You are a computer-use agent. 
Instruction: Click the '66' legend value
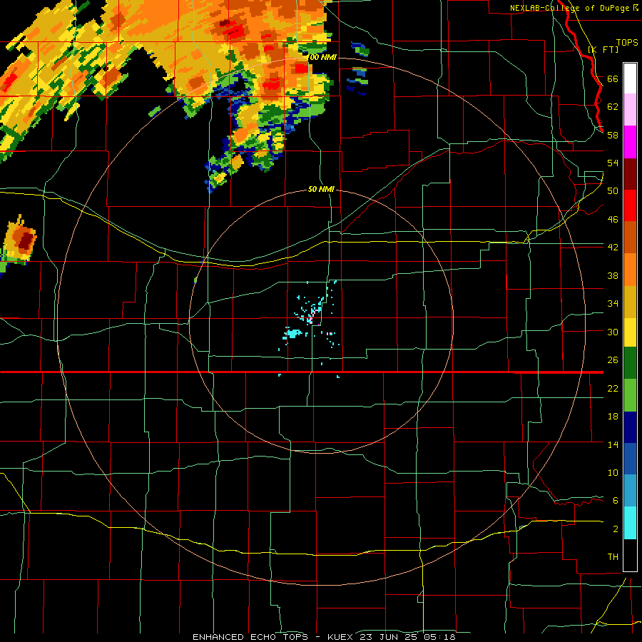point(613,78)
